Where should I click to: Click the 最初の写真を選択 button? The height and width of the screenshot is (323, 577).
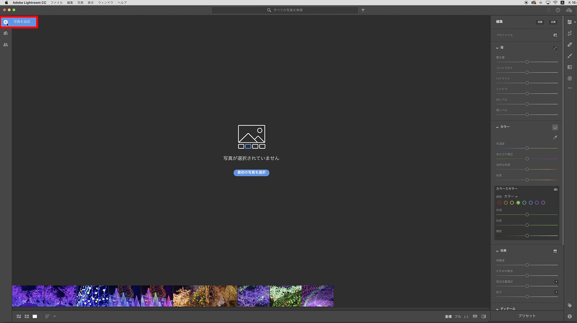[251, 173]
